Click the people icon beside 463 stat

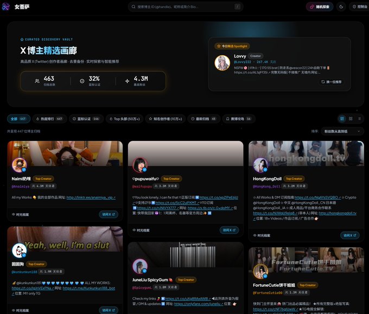[37, 81]
